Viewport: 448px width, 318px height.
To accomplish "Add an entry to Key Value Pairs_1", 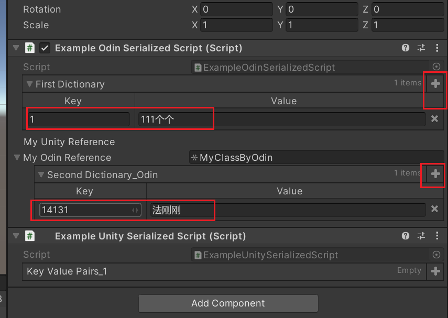I will point(435,271).
